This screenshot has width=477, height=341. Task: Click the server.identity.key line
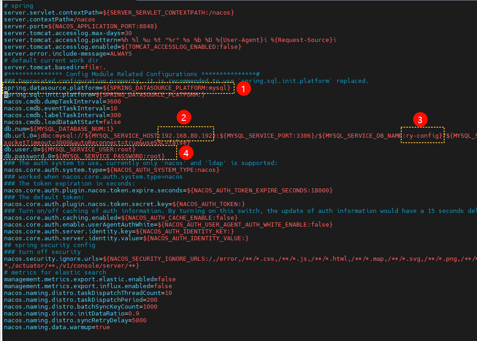[119, 231]
